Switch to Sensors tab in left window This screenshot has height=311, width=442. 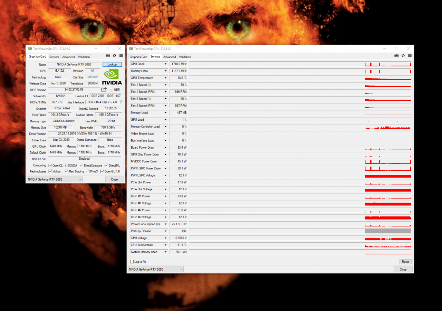pyautogui.click(x=54, y=57)
